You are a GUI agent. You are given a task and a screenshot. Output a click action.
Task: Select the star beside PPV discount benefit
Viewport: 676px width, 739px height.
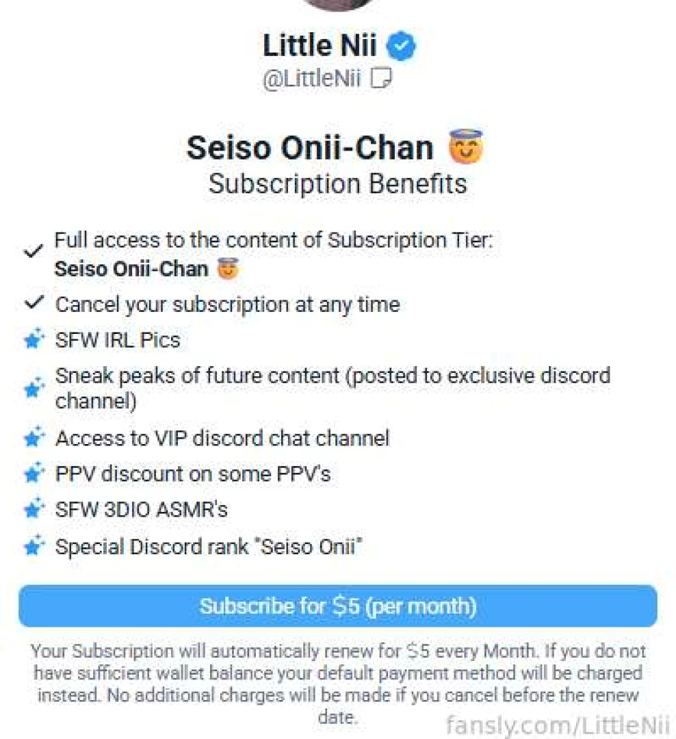coord(33,474)
